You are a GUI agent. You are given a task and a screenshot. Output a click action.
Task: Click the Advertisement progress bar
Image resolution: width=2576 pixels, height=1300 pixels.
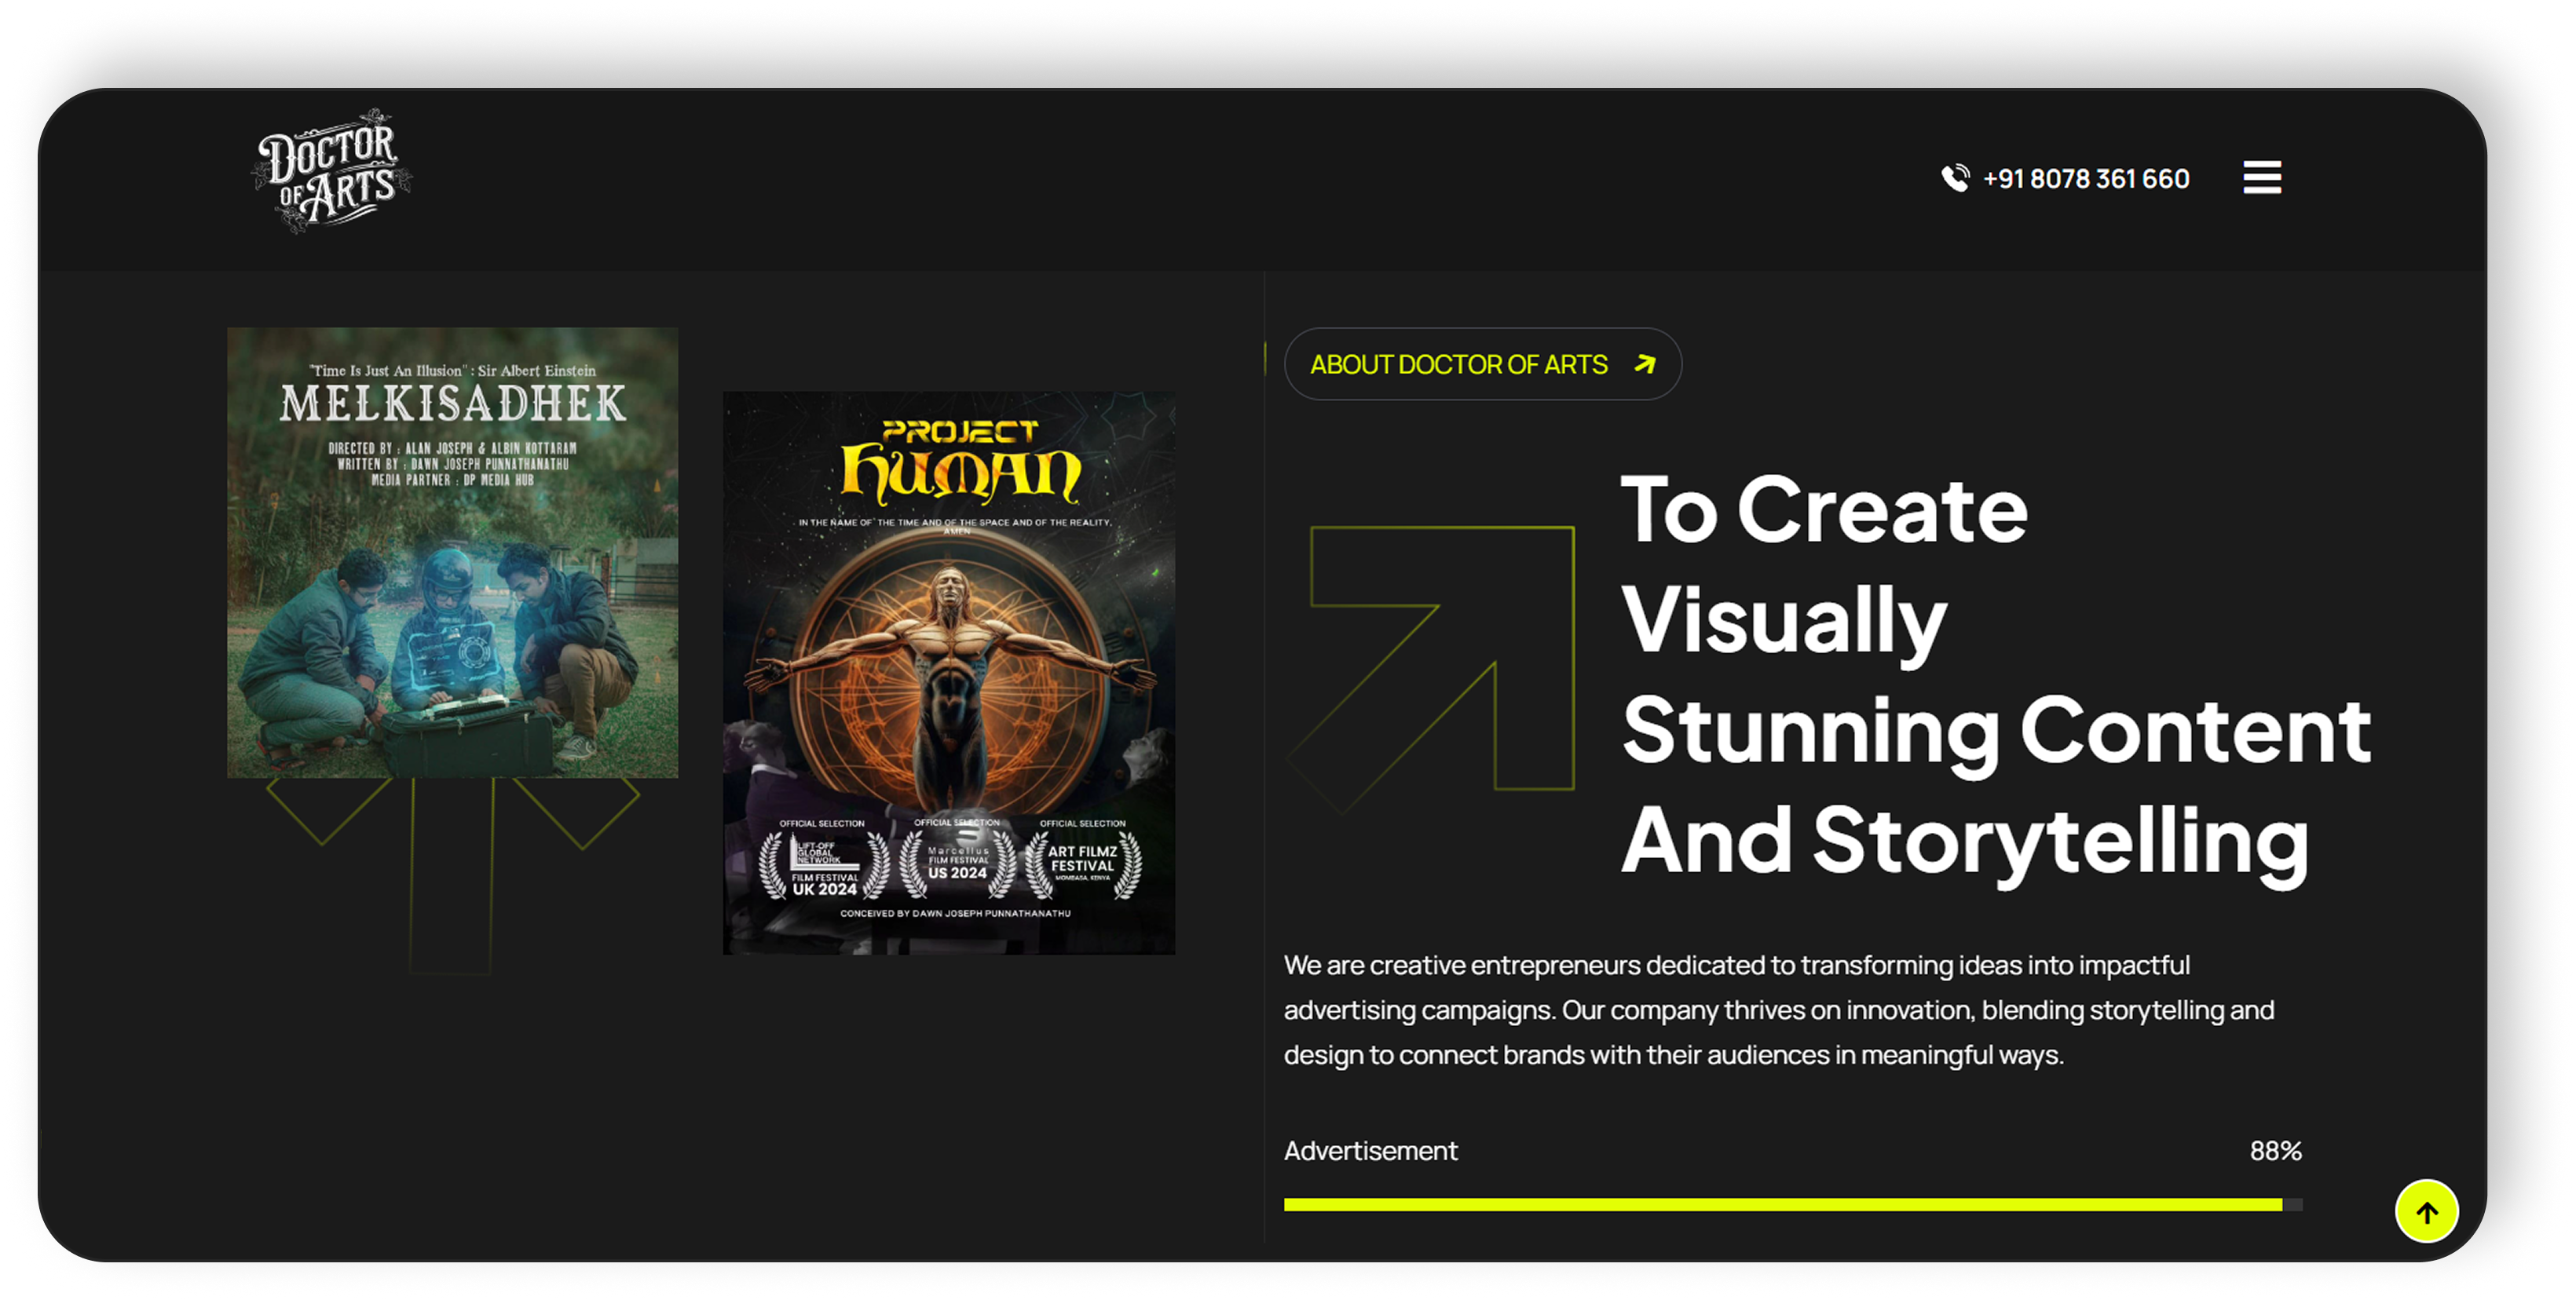click(x=1792, y=1205)
